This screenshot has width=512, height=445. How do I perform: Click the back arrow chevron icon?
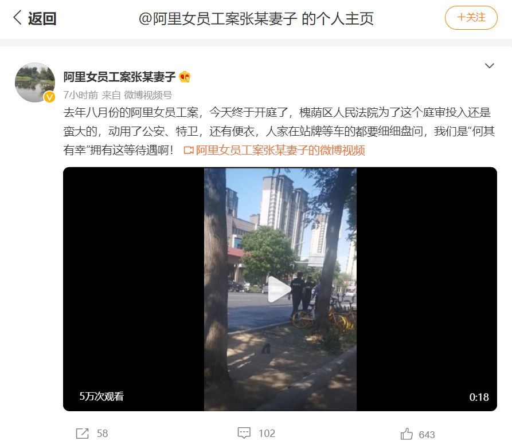(x=17, y=18)
